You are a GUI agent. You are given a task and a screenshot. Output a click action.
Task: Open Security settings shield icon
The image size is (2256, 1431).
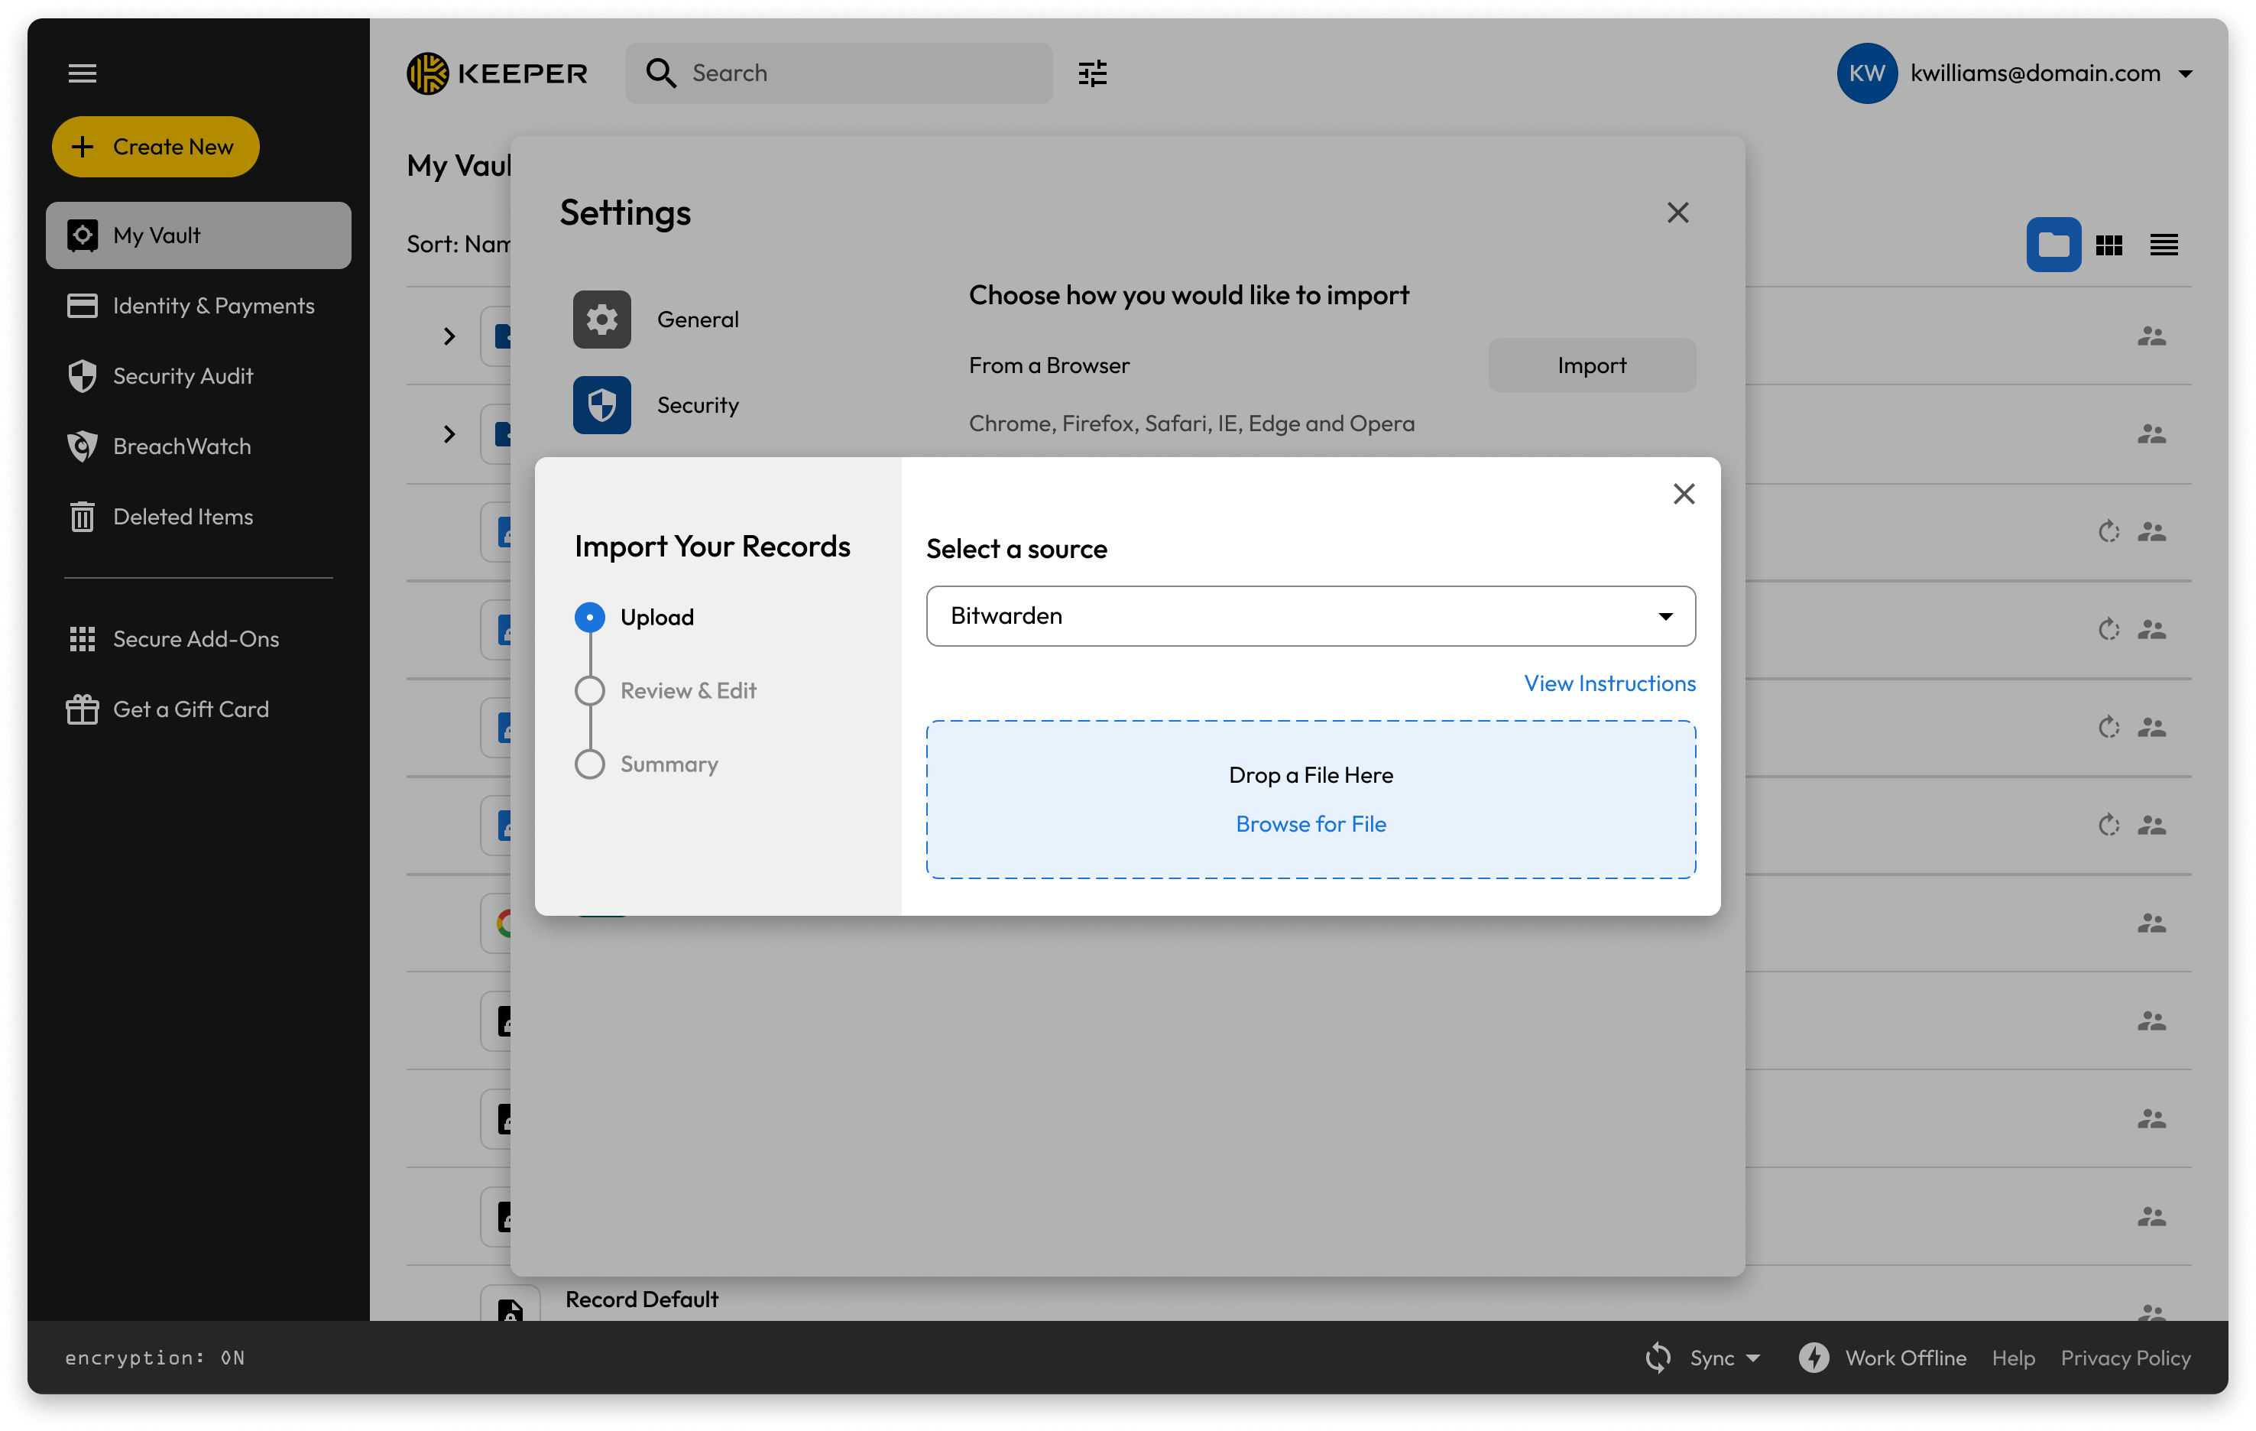click(601, 405)
